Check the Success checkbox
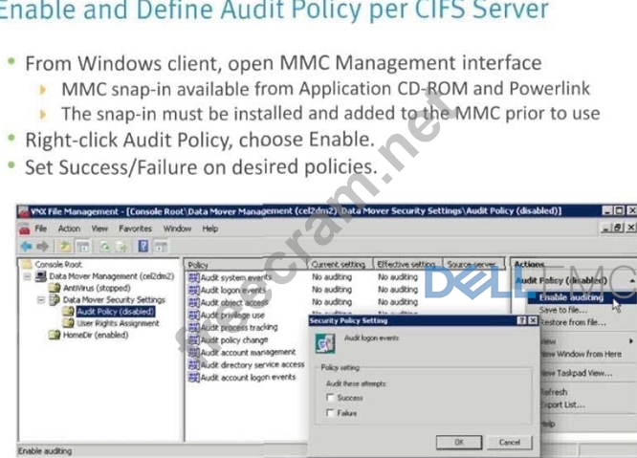The height and width of the screenshot is (458, 637). tap(330, 398)
